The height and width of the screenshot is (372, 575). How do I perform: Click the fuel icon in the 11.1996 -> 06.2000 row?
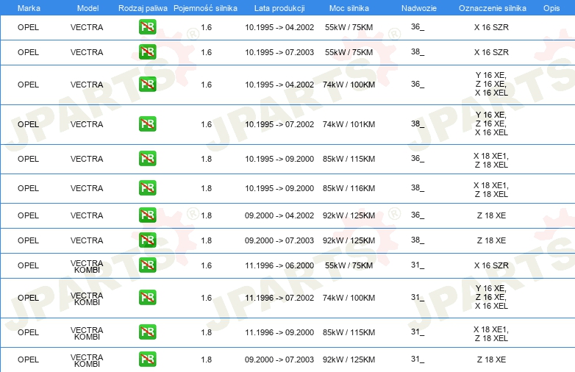(x=147, y=265)
